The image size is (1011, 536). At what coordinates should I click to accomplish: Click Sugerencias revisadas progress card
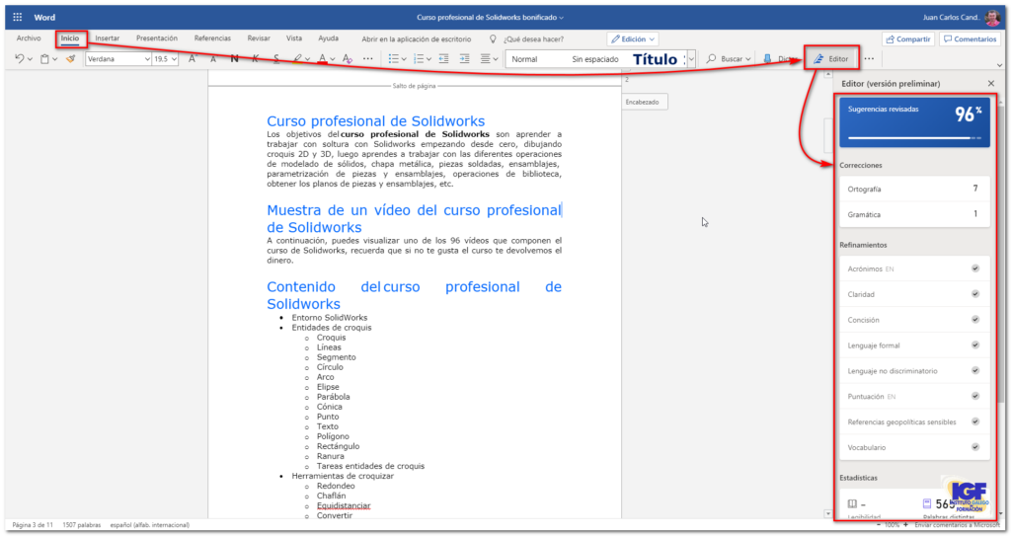point(914,121)
